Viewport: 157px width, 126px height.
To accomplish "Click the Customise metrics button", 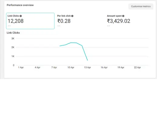I will pos(141,6).
